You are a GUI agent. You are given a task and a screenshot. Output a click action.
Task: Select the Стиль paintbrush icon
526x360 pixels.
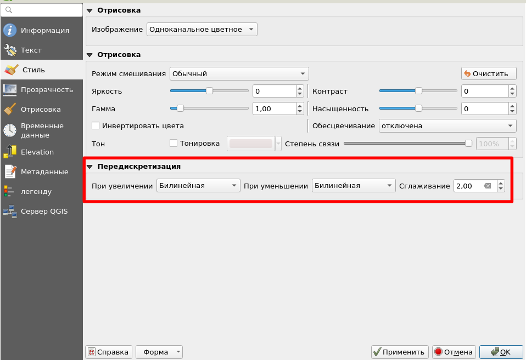point(10,70)
